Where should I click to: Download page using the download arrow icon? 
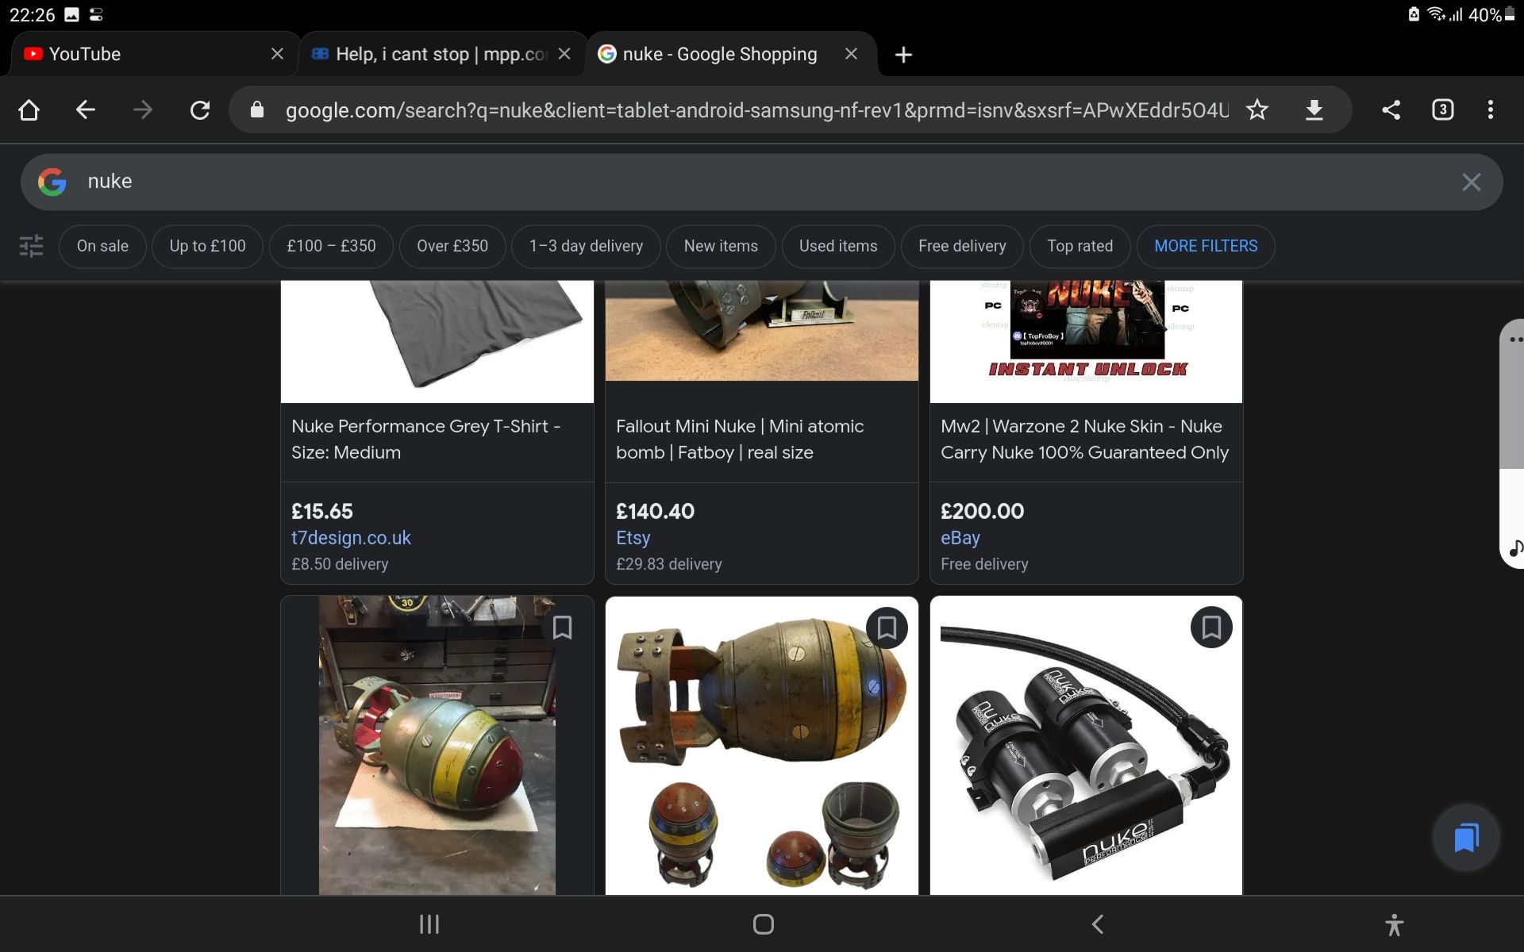(x=1314, y=109)
